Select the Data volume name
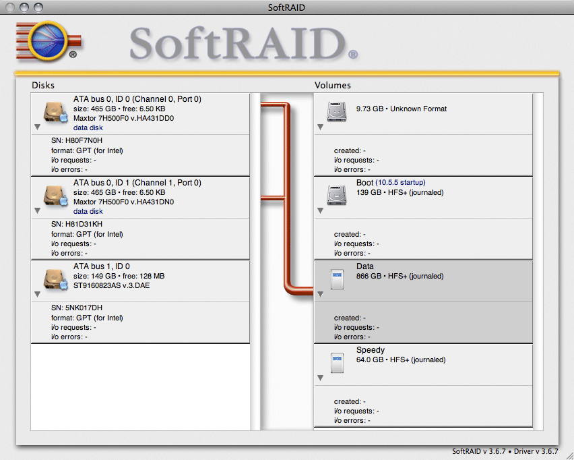Viewport: 574px width, 460px height. [x=364, y=266]
